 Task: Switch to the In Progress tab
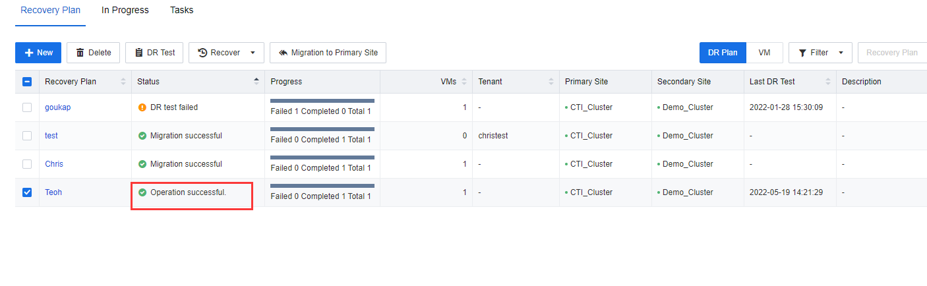tap(125, 11)
